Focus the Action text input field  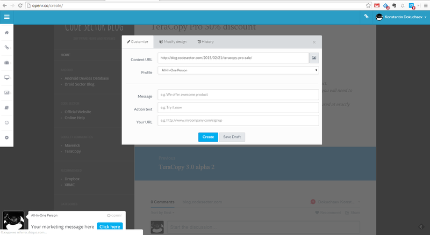pos(238,107)
